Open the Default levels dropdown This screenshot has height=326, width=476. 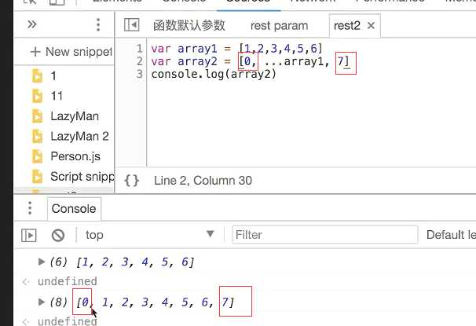click(x=451, y=235)
